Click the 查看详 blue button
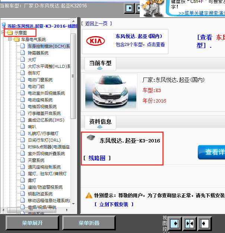Viewport: 225px width, 233px height. 212,152
